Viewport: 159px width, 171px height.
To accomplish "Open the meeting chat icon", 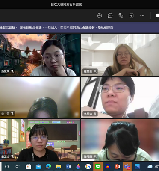I will (110, 15).
